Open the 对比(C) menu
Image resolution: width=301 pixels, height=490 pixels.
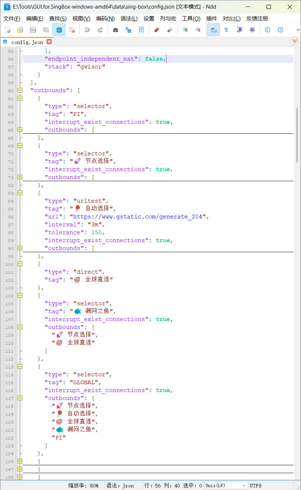pyautogui.click(x=232, y=19)
